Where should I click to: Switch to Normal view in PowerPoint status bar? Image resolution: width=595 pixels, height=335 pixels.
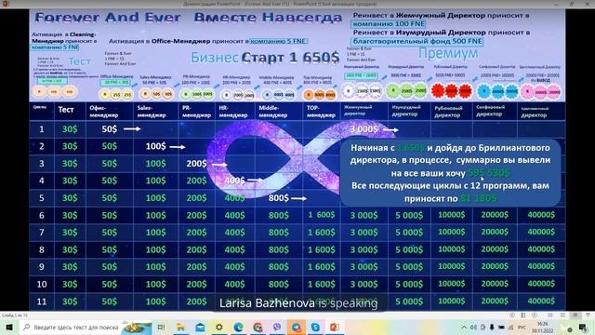[549, 315]
